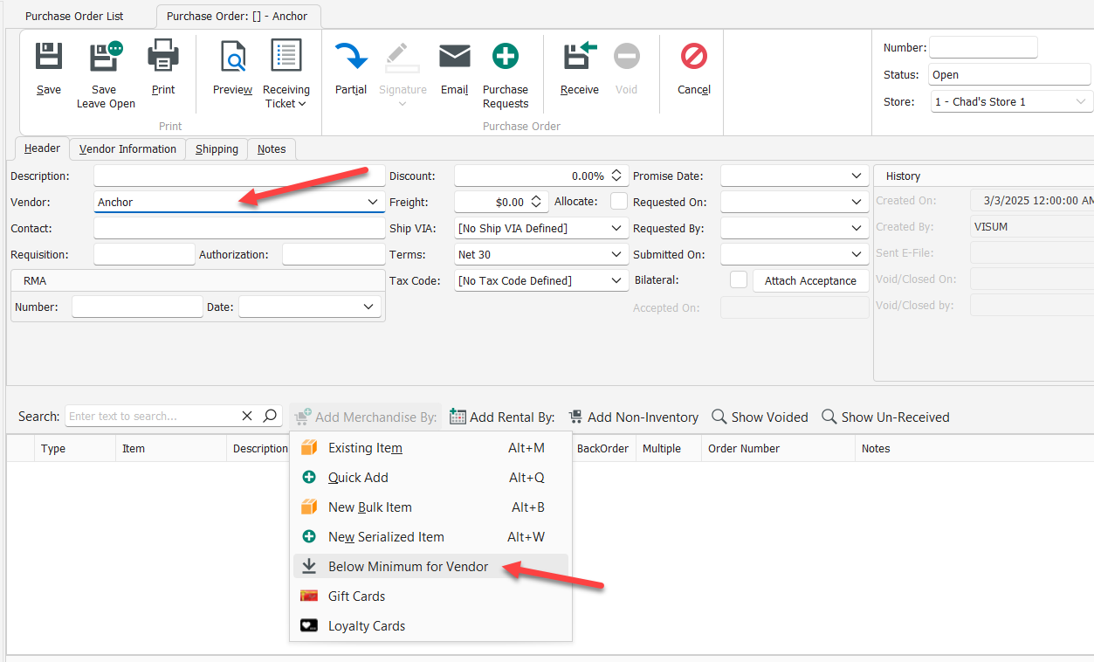Click the Contact input field
The height and width of the screenshot is (662, 1094).
click(x=239, y=228)
